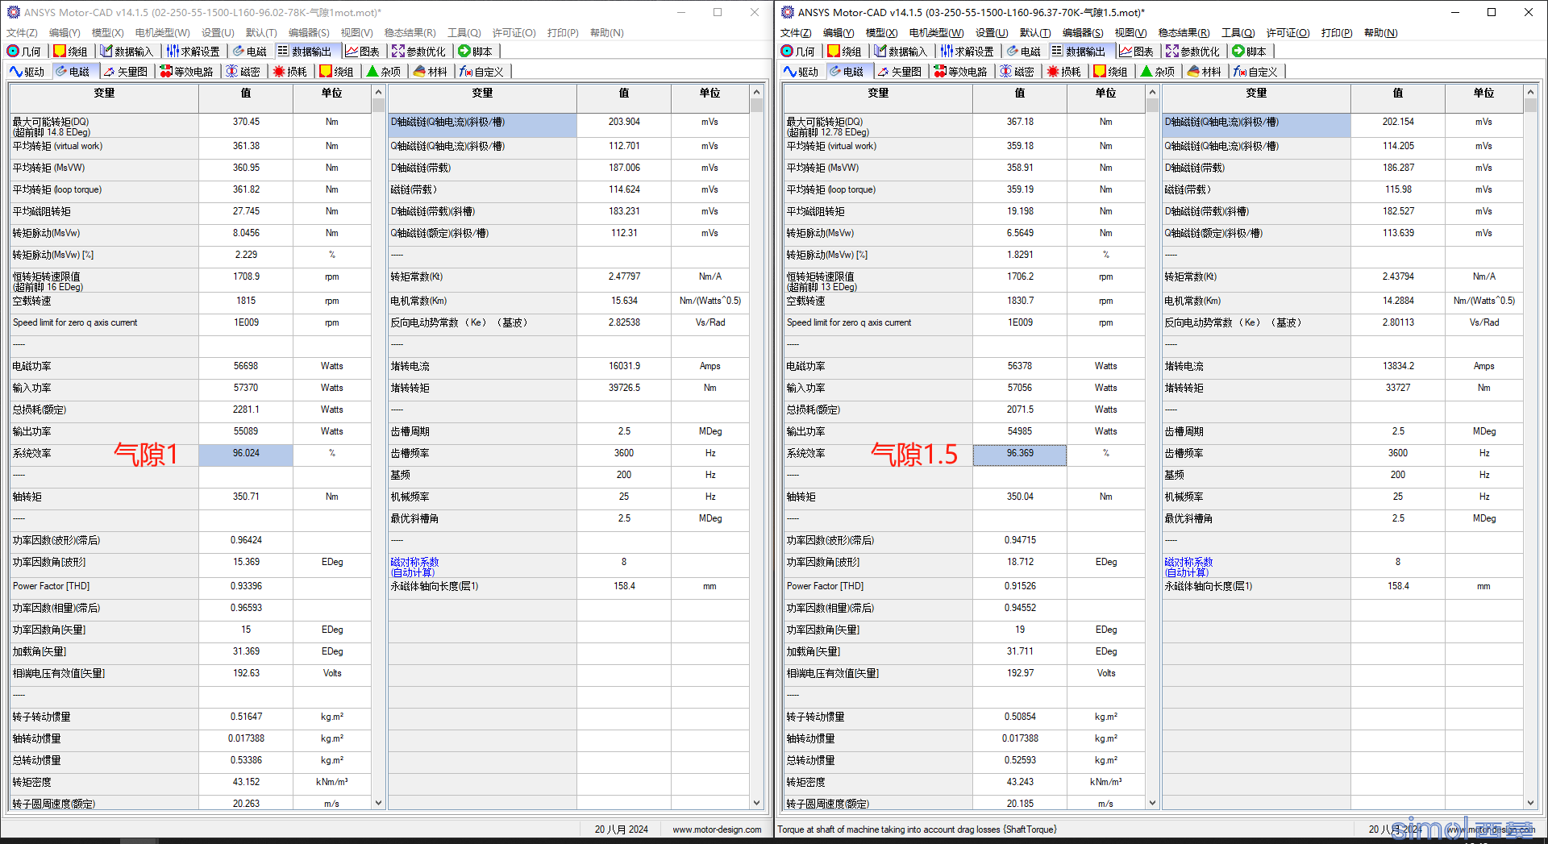1548x844 pixels.
Task: Open 磁密 sub-tab in right window
Action: (1017, 71)
